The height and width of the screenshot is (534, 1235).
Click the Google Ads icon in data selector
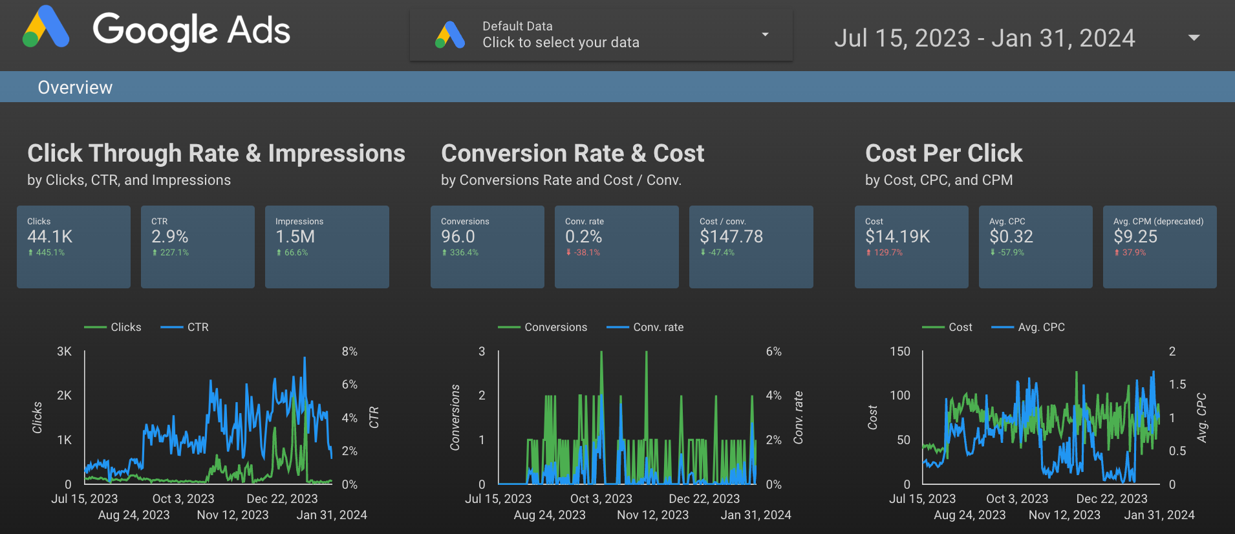pyautogui.click(x=450, y=35)
